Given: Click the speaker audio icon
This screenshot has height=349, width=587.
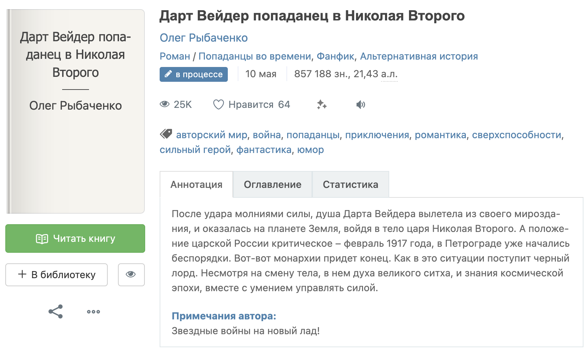Looking at the screenshot, I should [361, 104].
